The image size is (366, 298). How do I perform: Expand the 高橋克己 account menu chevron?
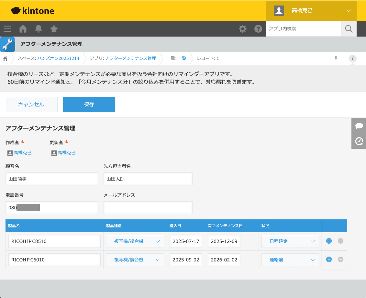tap(349, 10)
